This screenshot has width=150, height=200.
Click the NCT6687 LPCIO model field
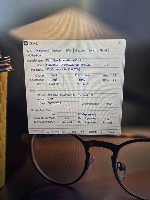(82, 84)
